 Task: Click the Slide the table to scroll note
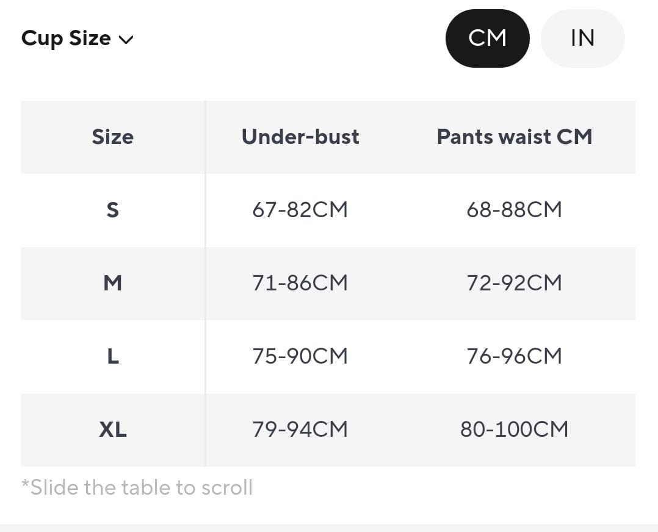pyautogui.click(x=137, y=487)
